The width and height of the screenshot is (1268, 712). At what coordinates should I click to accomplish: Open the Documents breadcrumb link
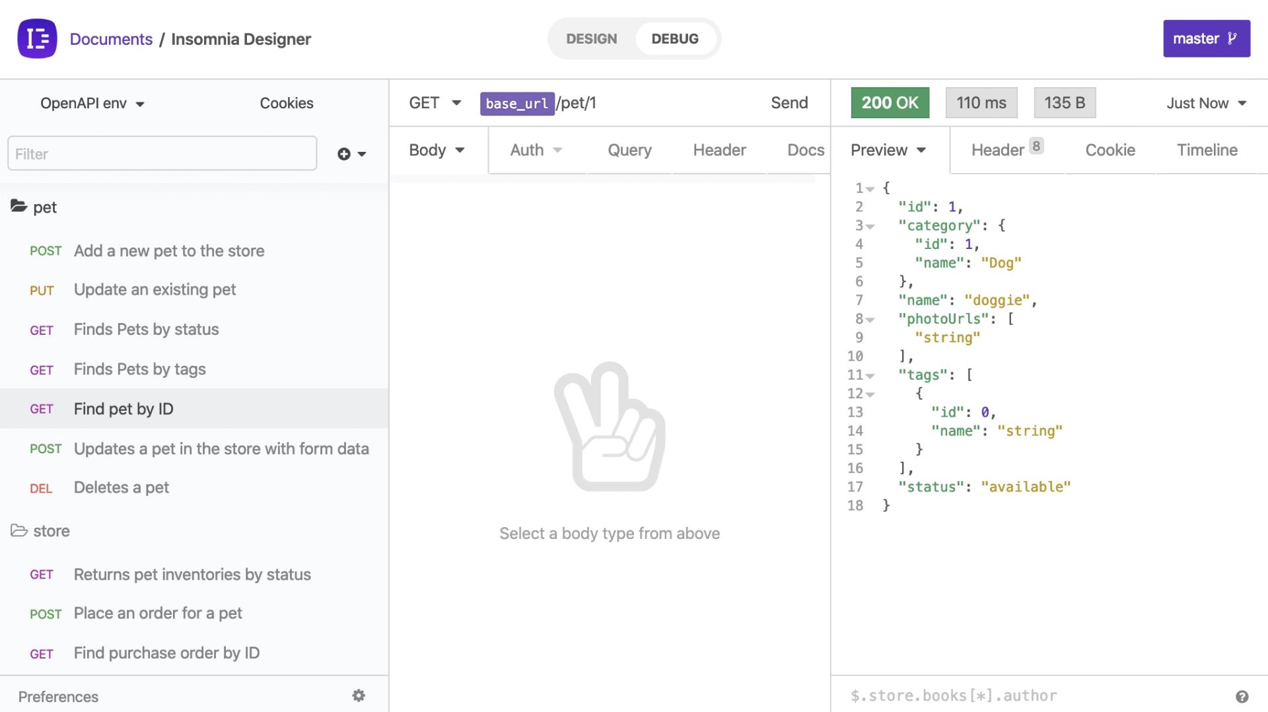(111, 39)
